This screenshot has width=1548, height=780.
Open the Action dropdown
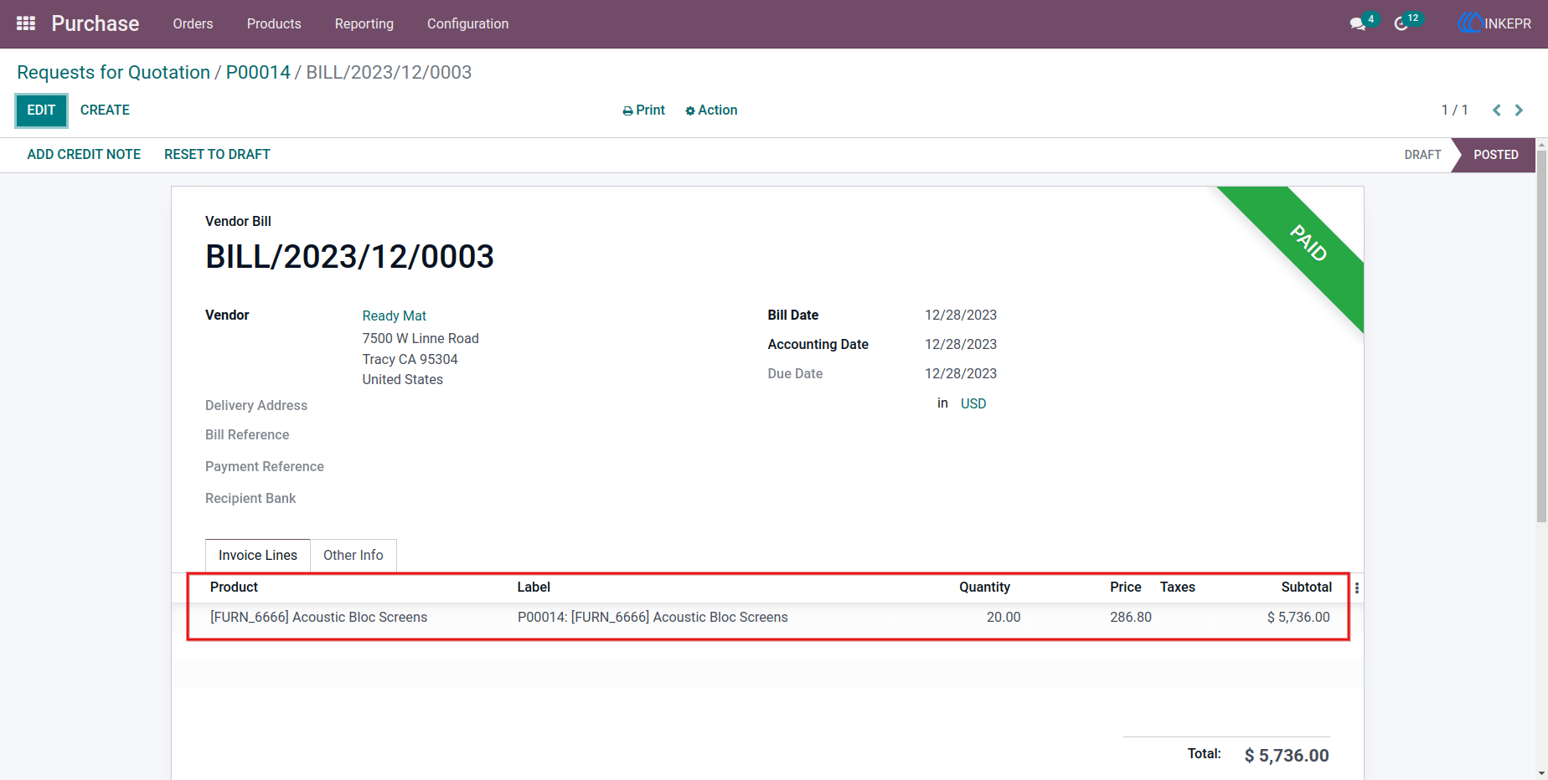pyautogui.click(x=711, y=110)
